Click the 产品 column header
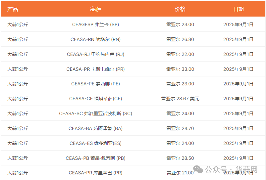Screen dimensions: 266x180 [13, 9]
